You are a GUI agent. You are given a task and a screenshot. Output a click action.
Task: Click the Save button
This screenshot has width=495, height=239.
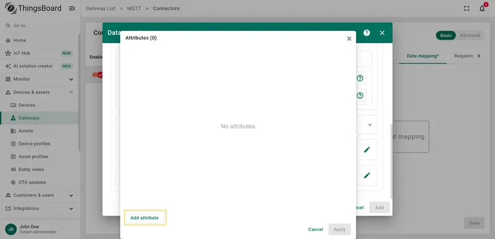pyautogui.click(x=474, y=223)
